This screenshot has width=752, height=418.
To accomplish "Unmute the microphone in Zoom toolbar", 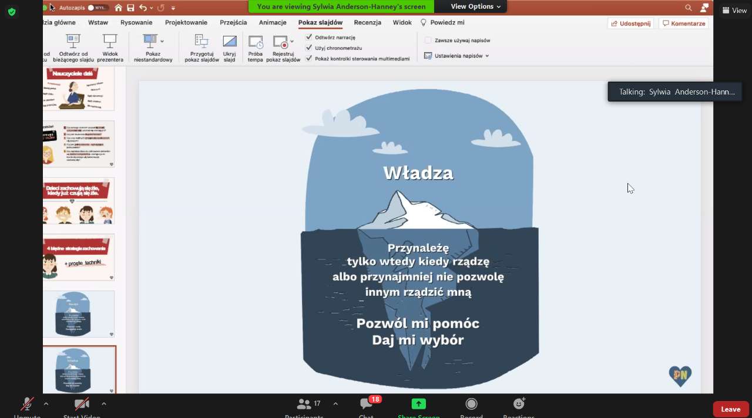I will 27,404.
